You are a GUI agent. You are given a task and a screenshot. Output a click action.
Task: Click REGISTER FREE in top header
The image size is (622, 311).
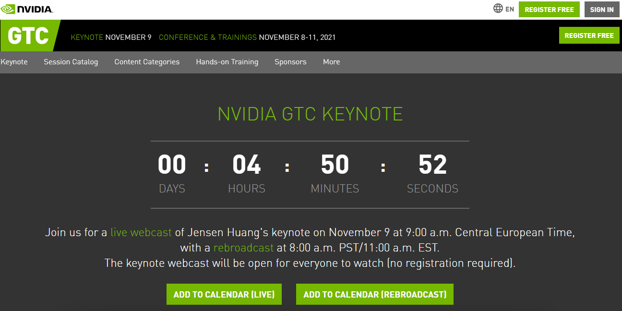549,10
